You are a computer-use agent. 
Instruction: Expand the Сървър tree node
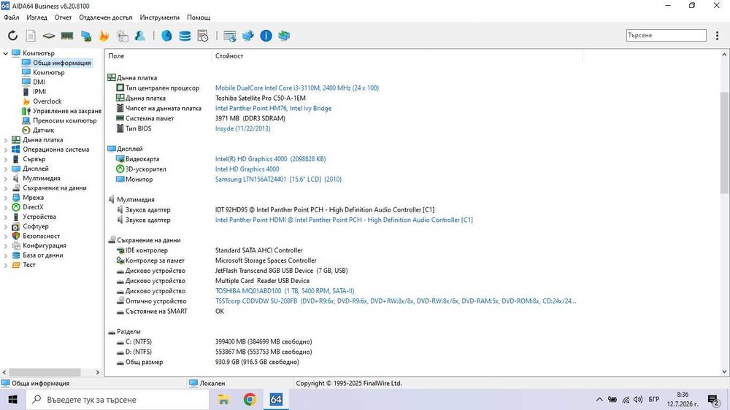pos(6,159)
